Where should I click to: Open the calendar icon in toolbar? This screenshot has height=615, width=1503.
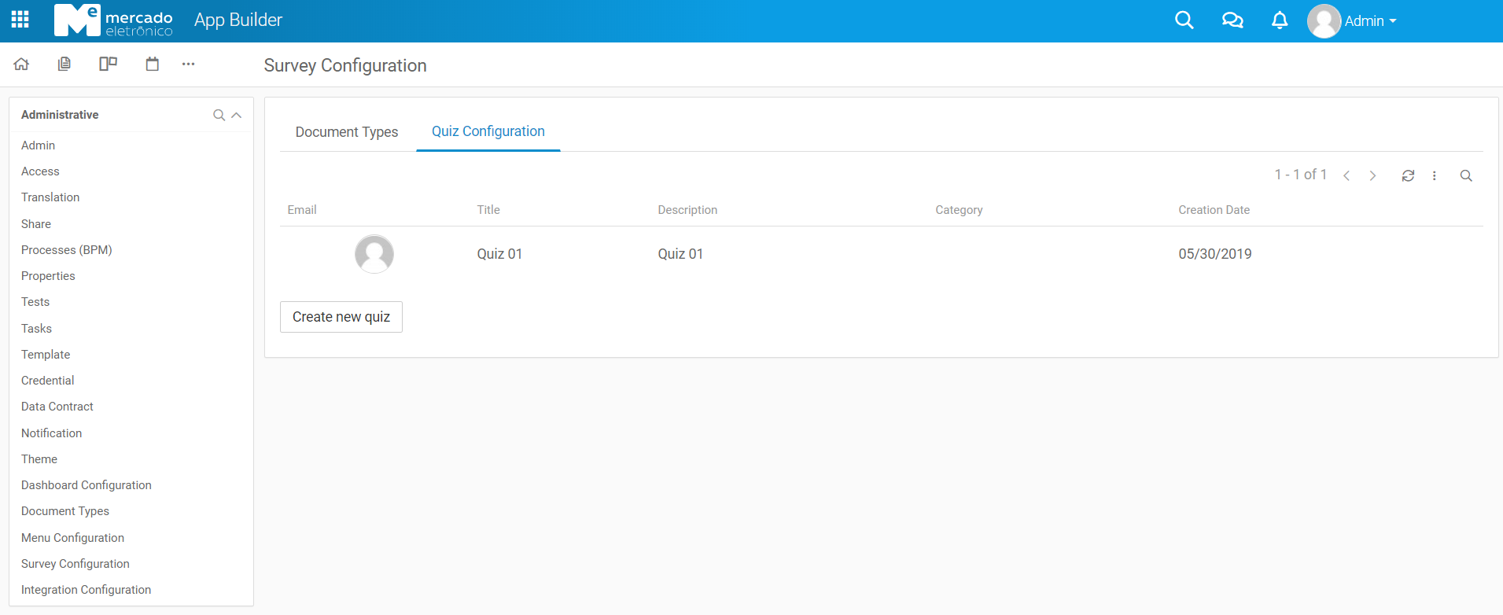point(153,64)
